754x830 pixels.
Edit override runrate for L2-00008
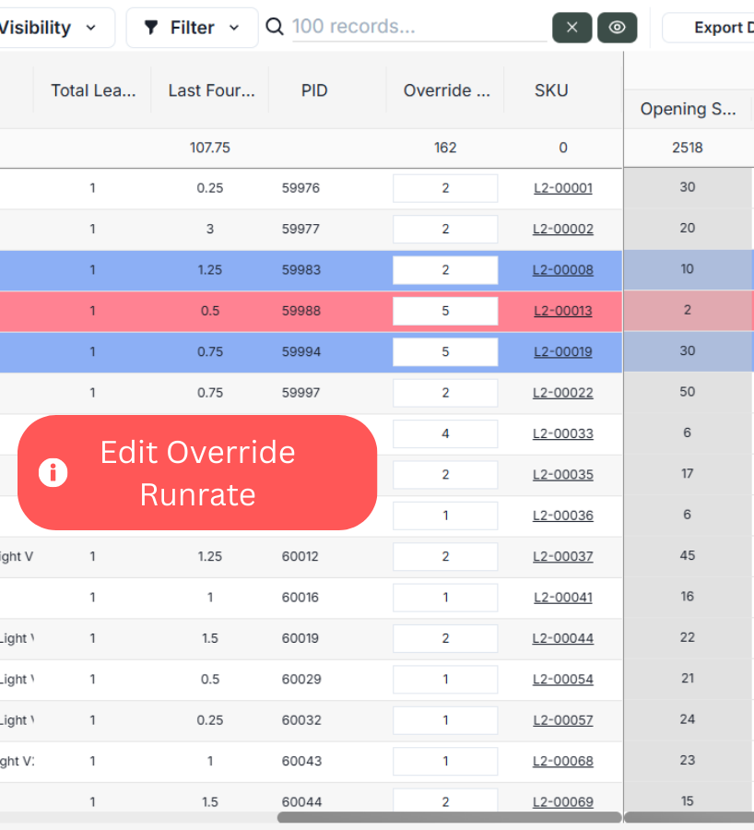pos(445,270)
